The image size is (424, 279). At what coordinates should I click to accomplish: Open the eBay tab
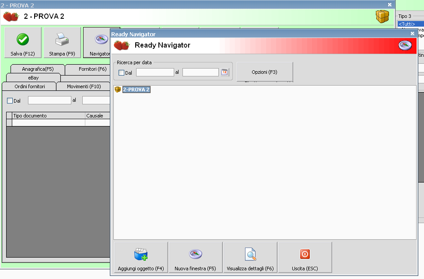[x=33, y=78]
